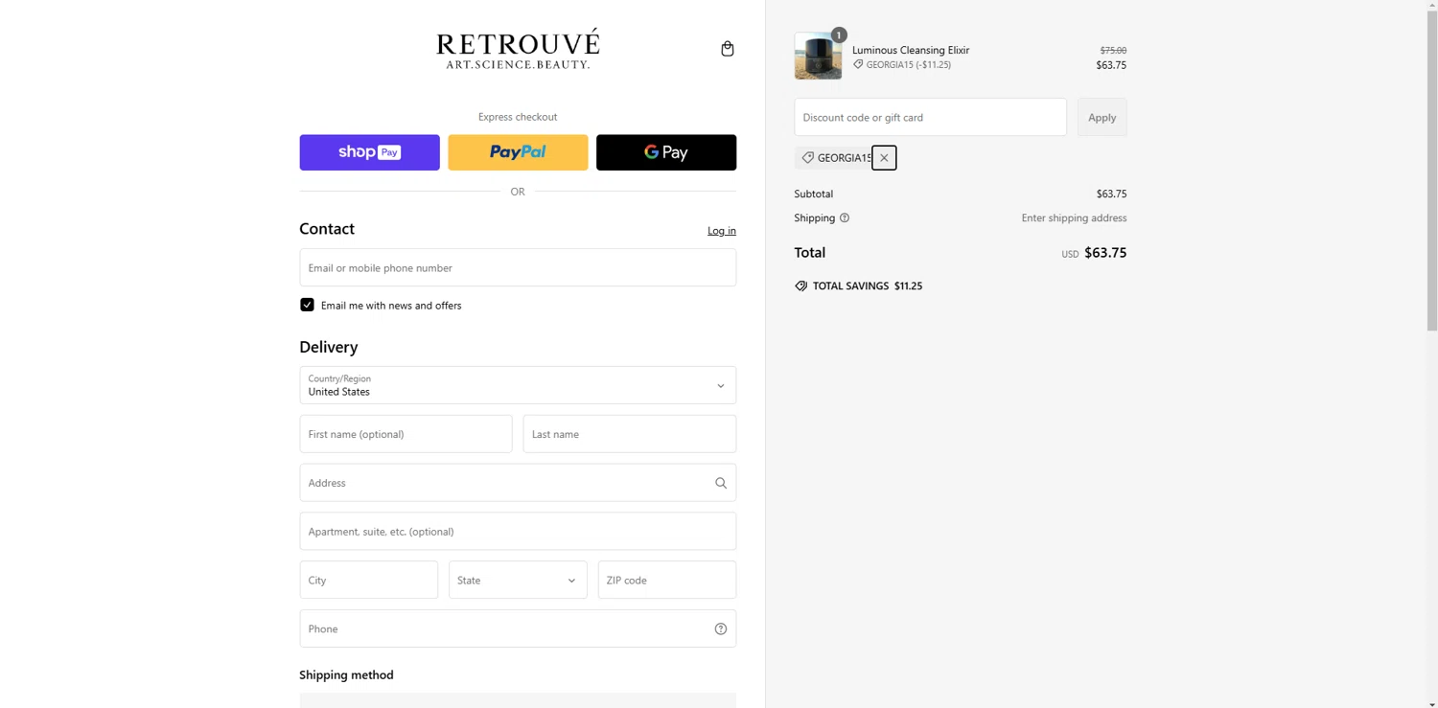Screen dimensions: 1438x708
Task: Click the City field
Action: pos(369,581)
